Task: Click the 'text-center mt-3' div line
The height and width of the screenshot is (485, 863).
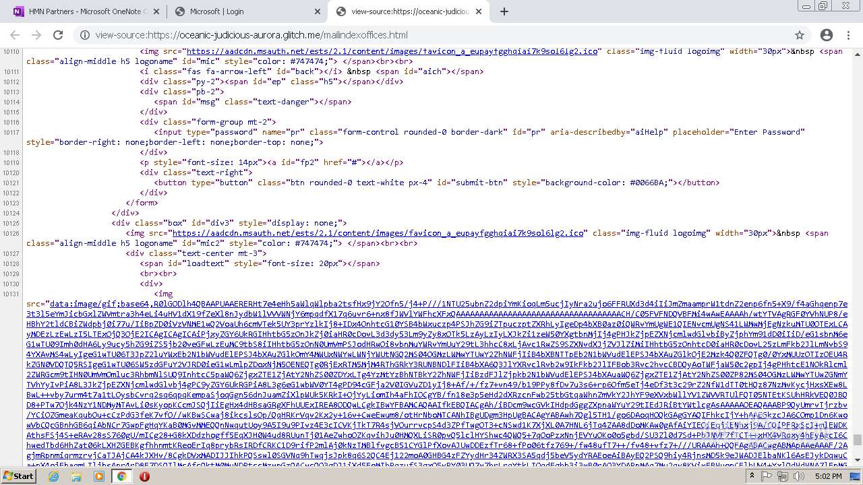Action: click(196, 253)
